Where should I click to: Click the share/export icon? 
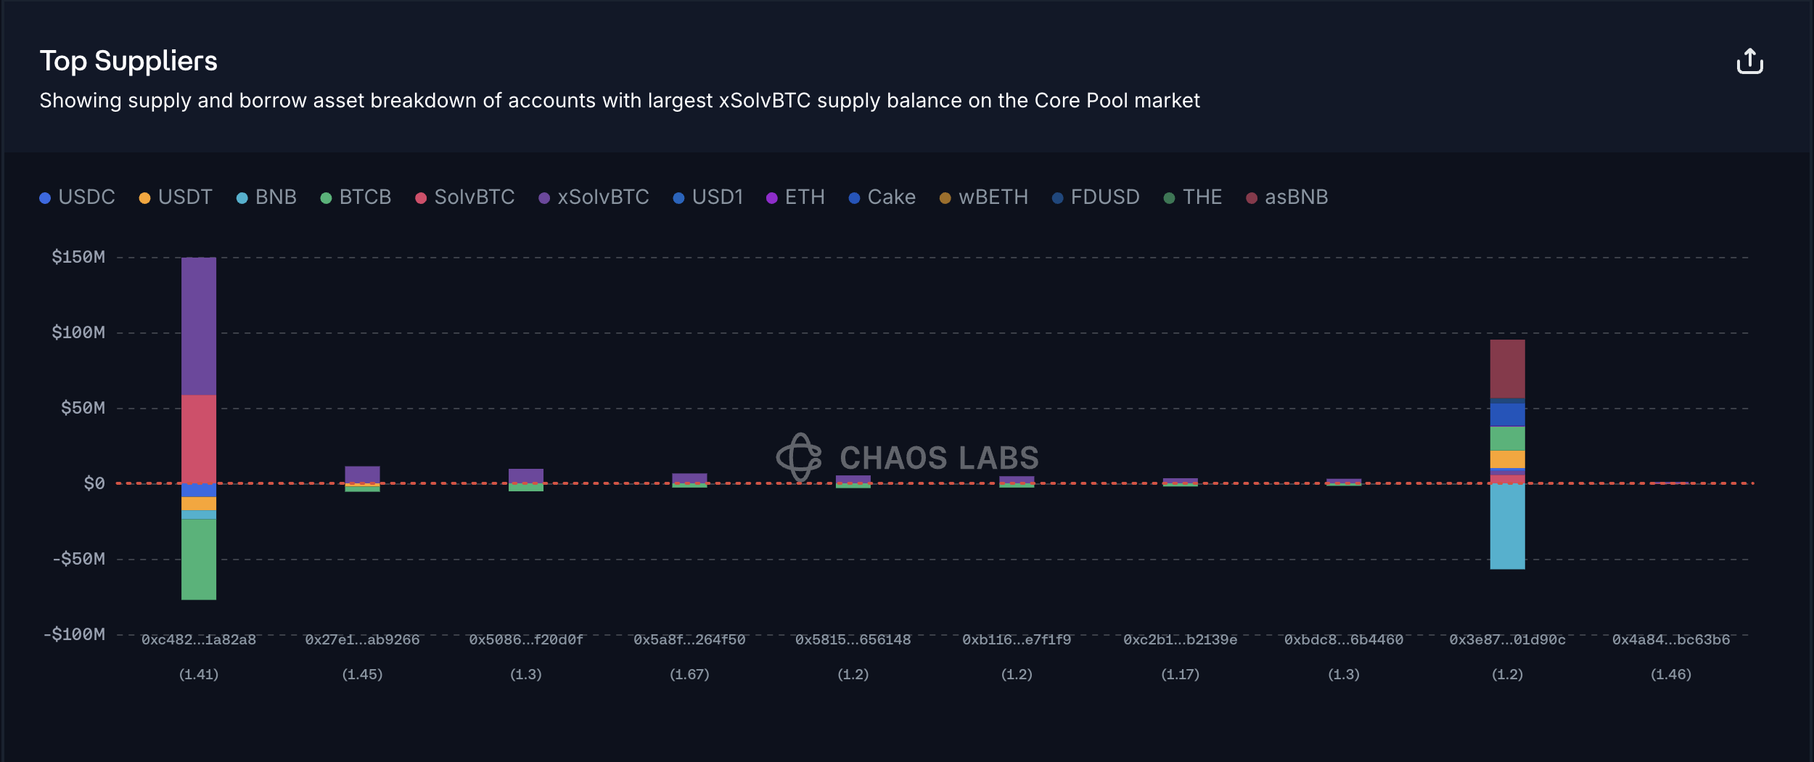(x=1749, y=62)
